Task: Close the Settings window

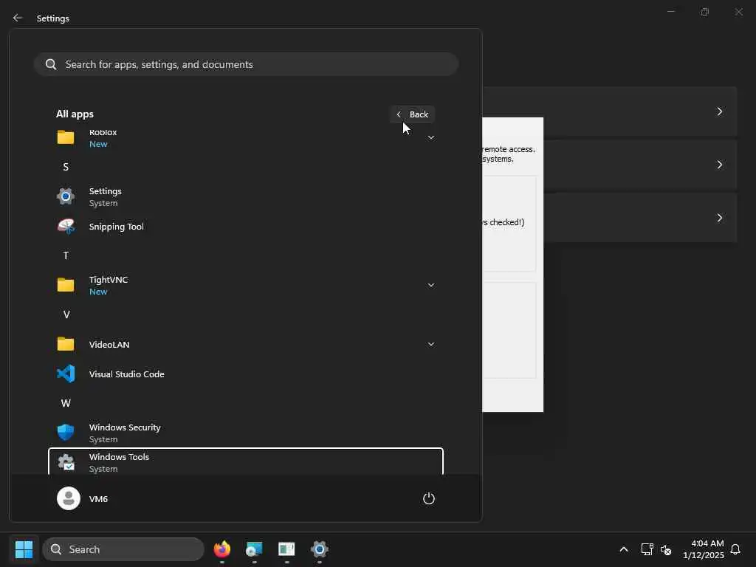Action: 738,12
